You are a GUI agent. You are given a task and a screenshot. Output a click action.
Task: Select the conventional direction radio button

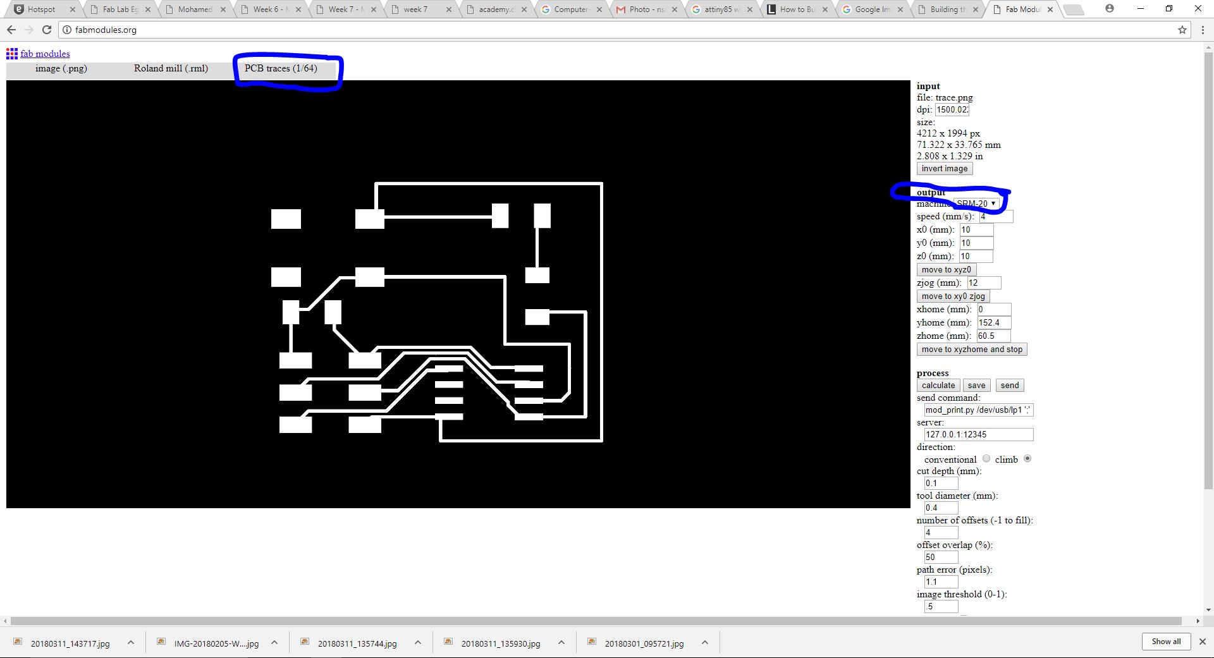[x=986, y=459]
